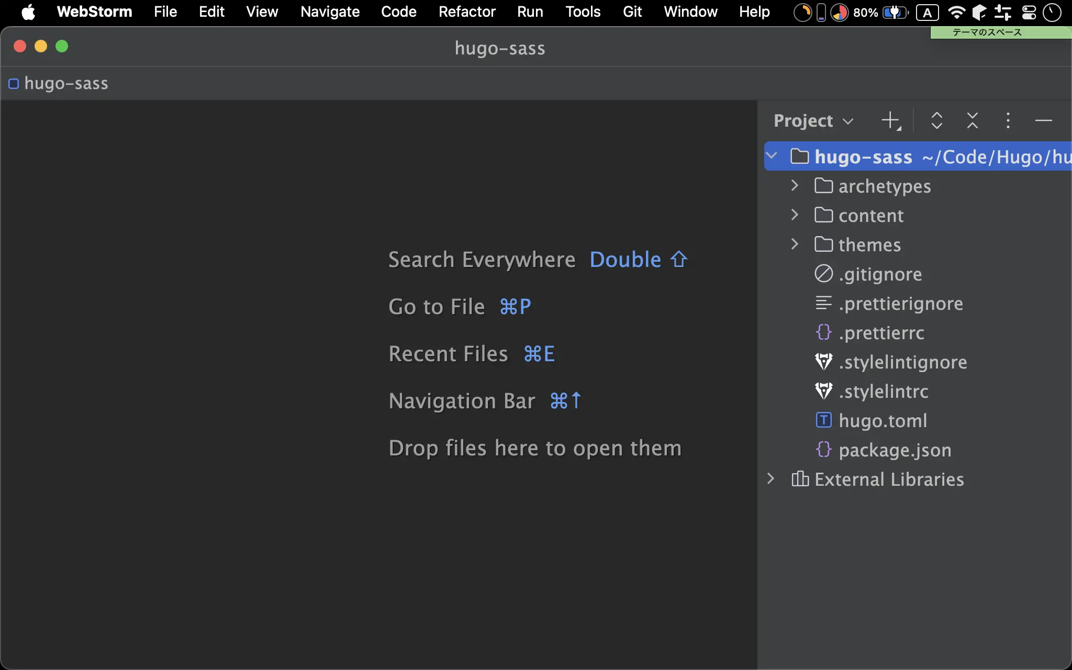Image resolution: width=1072 pixels, height=670 pixels.
Task: Click the New File plus icon
Action: pyautogui.click(x=890, y=120)
